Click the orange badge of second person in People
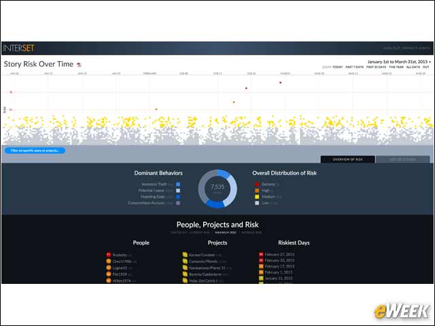The image size is (435, 326). click(x=109, y=261)
